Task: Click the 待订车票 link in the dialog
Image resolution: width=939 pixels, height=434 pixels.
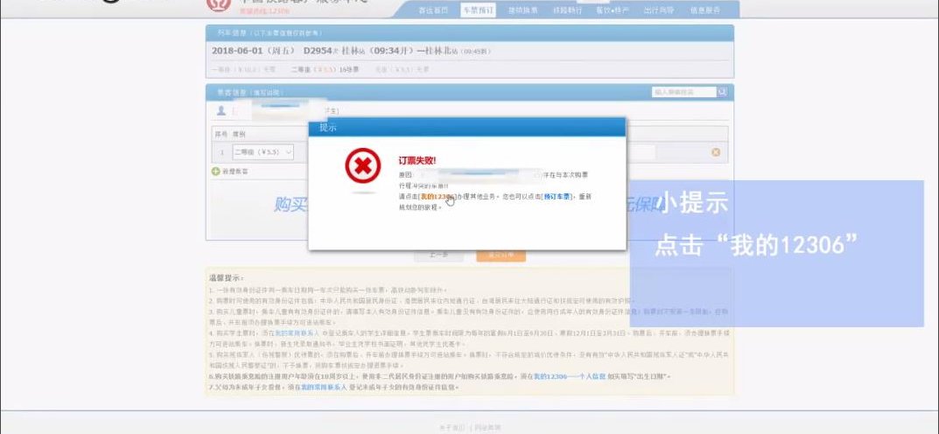Action: click(557, 196)
